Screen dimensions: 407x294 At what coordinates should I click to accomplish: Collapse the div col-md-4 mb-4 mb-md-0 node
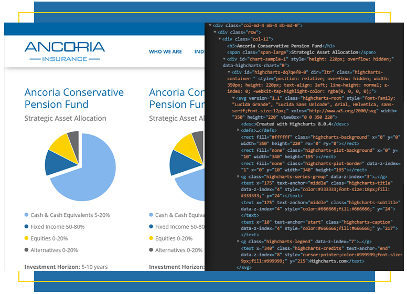tap(210, 25)
